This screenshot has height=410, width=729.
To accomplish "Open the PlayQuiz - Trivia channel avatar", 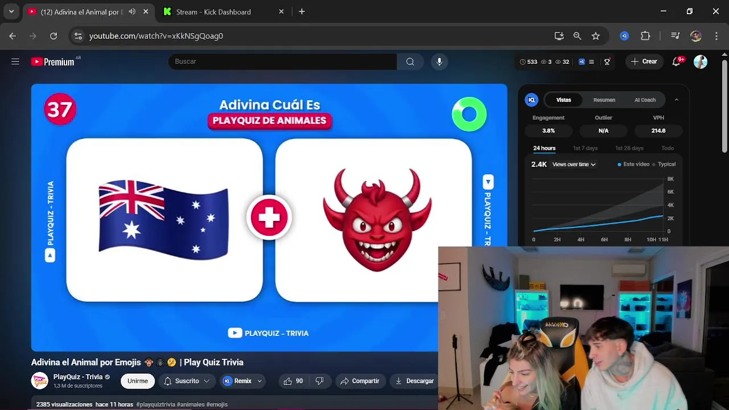I will [40, 381].
